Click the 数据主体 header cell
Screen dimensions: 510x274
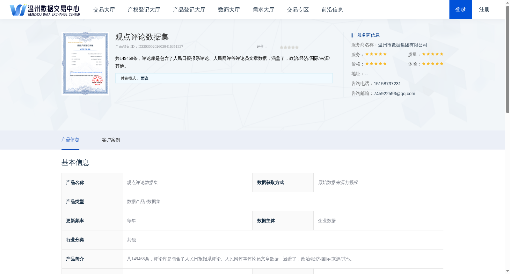click(x=283, y=221)
